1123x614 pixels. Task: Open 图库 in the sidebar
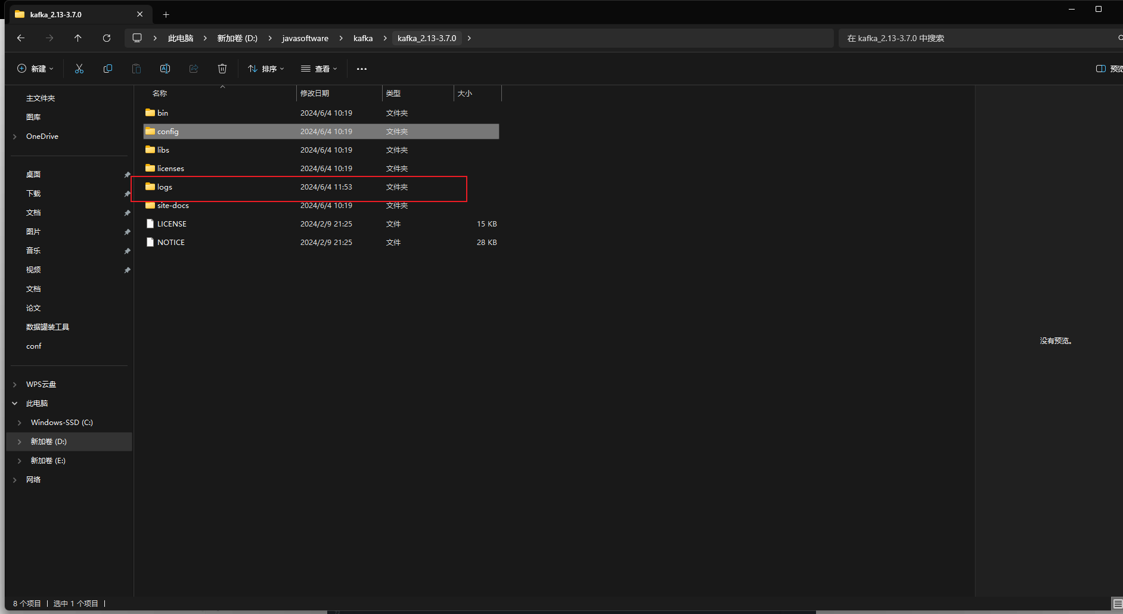33,117
